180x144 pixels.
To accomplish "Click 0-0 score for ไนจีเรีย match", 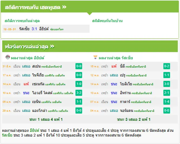I will click(79, 75).
